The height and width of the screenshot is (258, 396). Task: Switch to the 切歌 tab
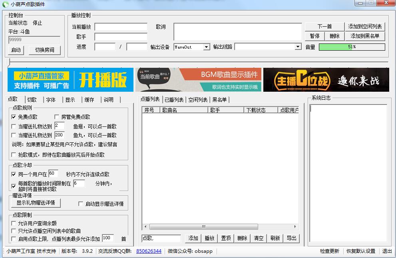(32, 100)
